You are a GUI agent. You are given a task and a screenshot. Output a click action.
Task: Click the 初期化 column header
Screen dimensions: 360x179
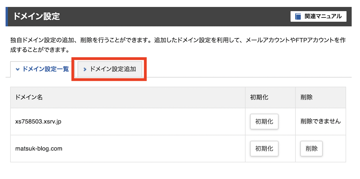pos(259,98)
